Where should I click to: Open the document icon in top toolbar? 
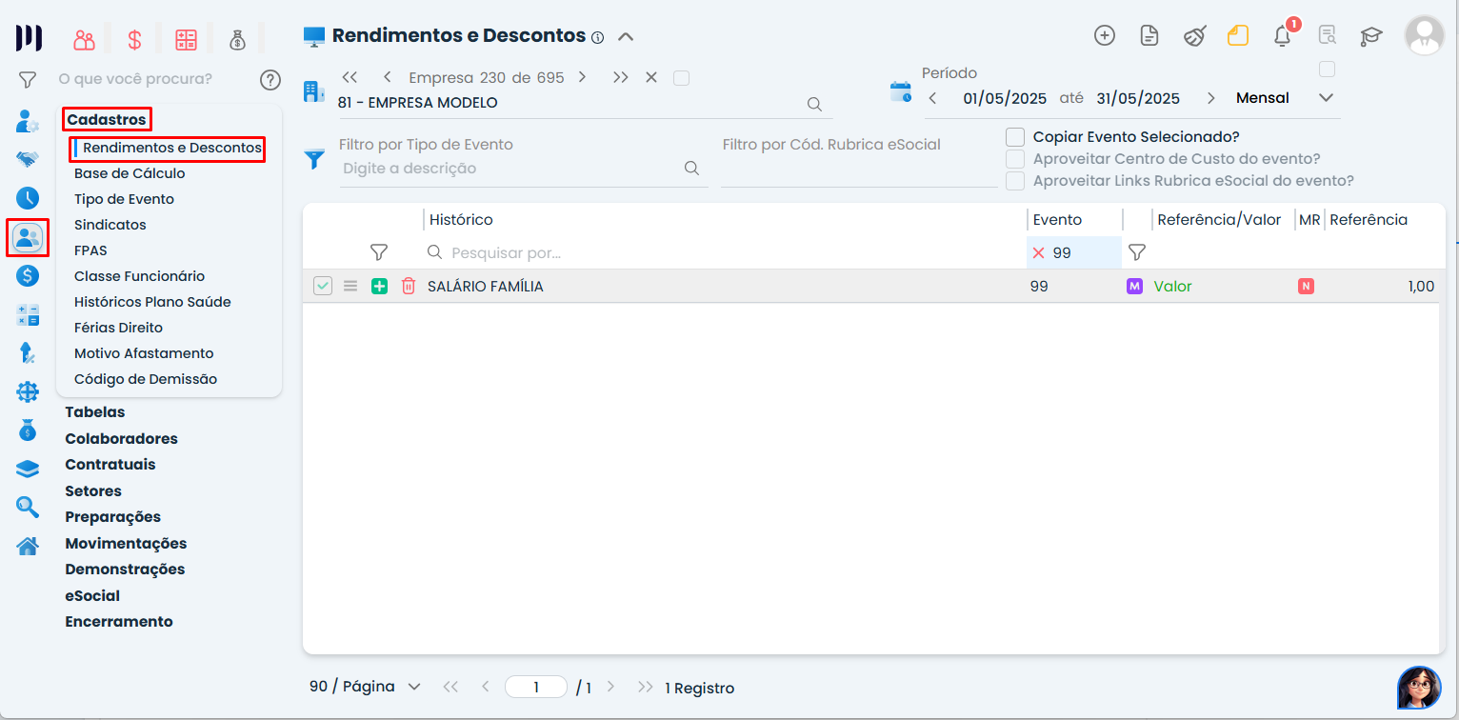(x=1149, y=36)
